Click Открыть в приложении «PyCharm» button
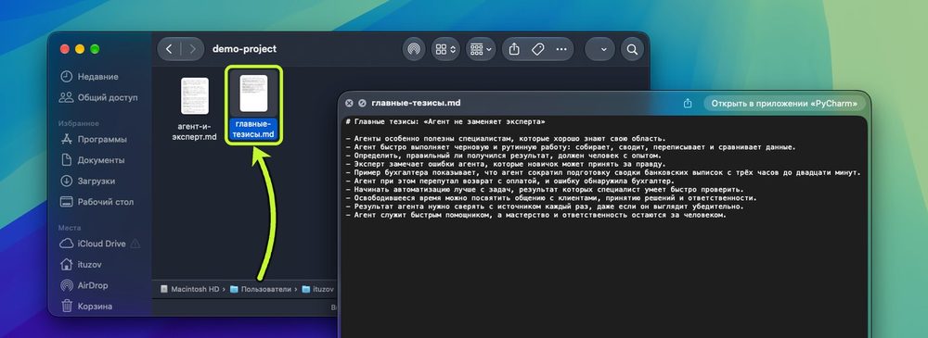This screenshot has height=338, width=928. point(784,104)
